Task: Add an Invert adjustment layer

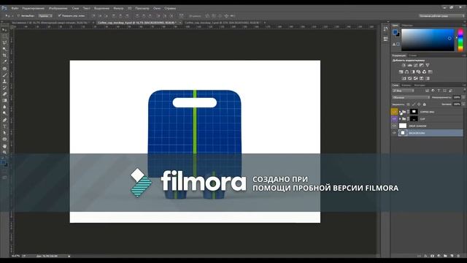Action: (x=404, y=78)
